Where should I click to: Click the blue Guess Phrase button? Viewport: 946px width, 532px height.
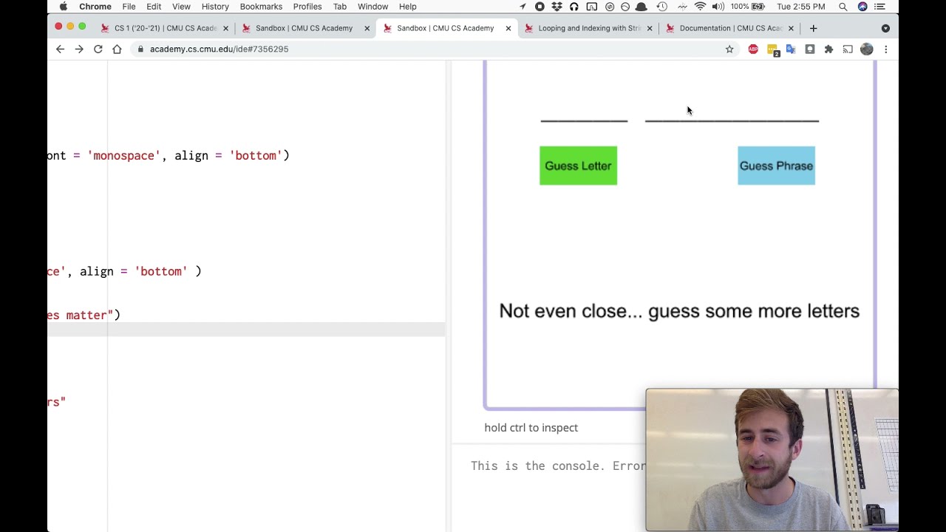tap(776, 166)
